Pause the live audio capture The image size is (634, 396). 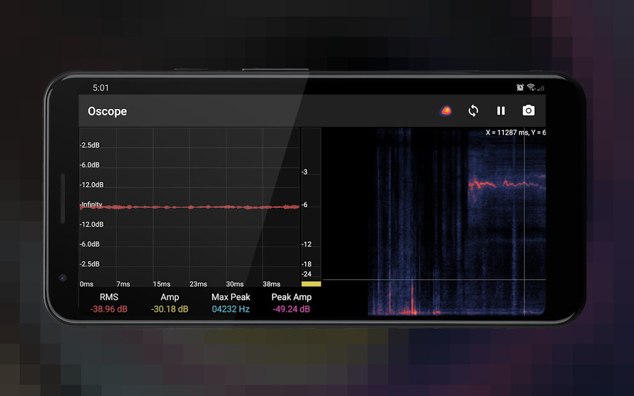[500, 111]
